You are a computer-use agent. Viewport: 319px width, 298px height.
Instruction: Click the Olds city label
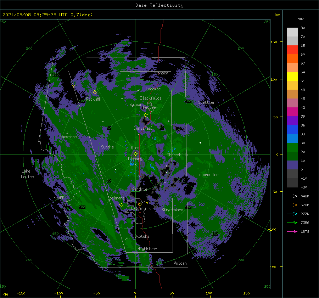135,148
